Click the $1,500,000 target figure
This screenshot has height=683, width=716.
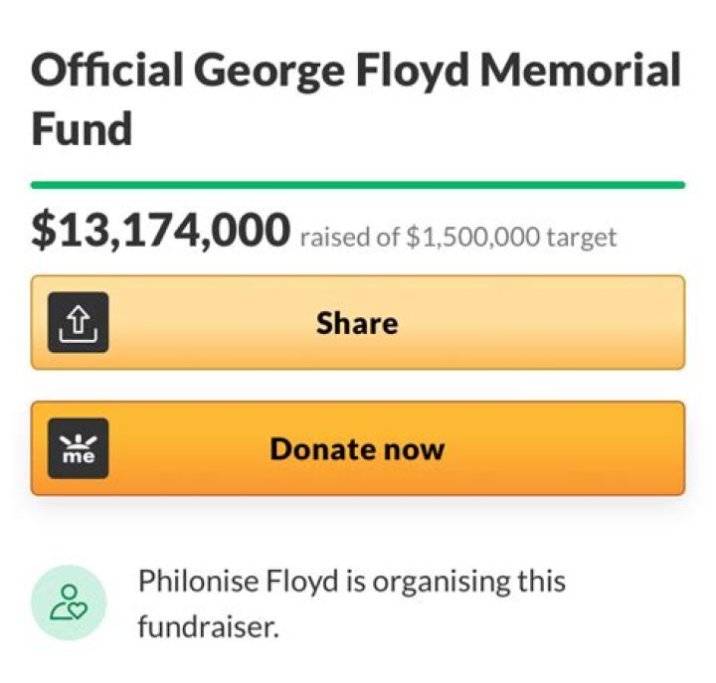click(x=472, y=238)
